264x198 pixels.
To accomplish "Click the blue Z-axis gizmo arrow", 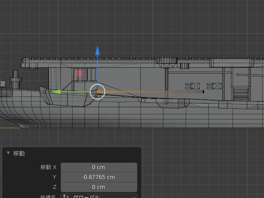I will [x=97, y=50].
